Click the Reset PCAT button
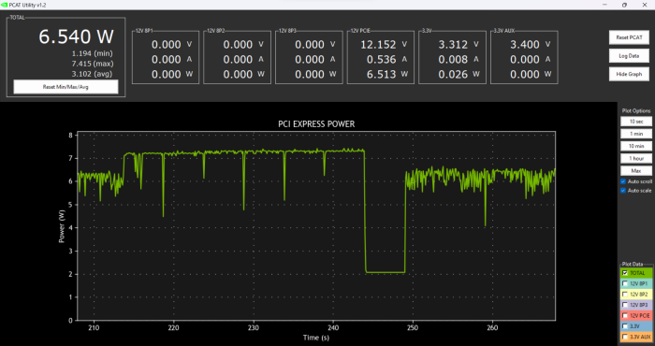This screenshot has width=655, height=346. (629, 37)
